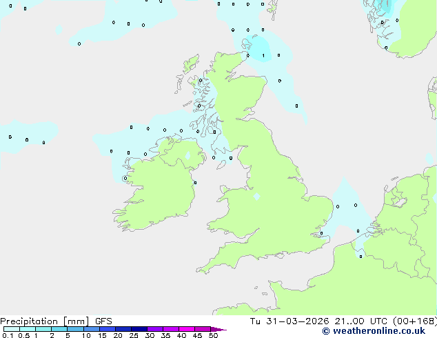Screen dimensions: 437x338
Task: Click the 'Tu 31-03-2026' date text
Action: (x=289, y=321)
